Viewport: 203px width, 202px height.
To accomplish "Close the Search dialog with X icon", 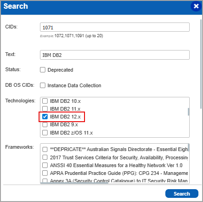I will 196,6.
